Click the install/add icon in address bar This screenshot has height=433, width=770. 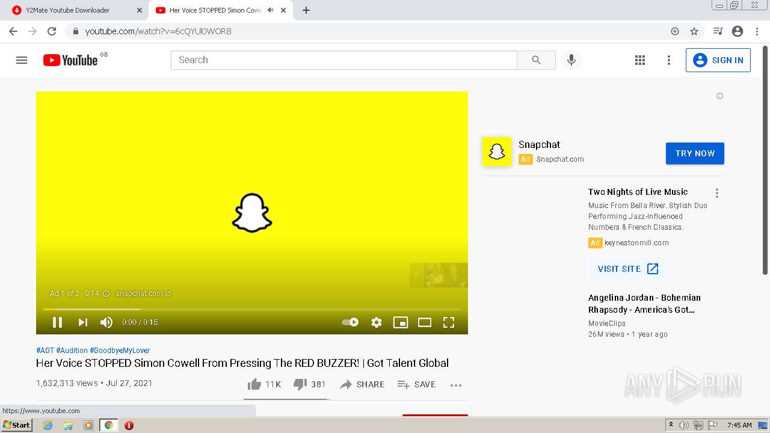[675, 31]
